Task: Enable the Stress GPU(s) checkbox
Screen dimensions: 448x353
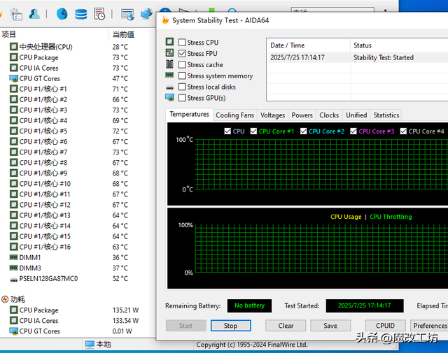Action: pyautogui.click(x=182, y=98)
